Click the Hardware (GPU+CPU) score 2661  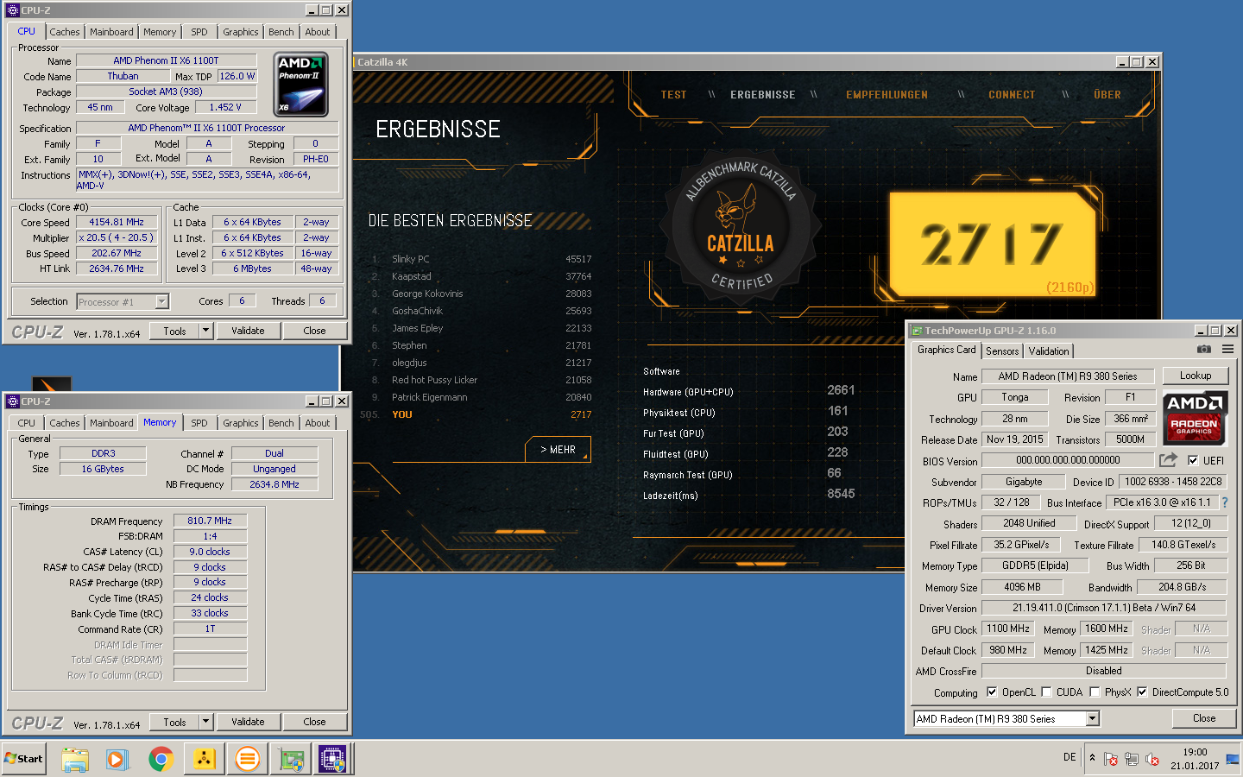[x=841, y=390]
